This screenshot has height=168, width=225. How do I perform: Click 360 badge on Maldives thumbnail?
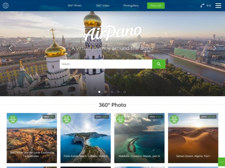click(x=120, y=119)
